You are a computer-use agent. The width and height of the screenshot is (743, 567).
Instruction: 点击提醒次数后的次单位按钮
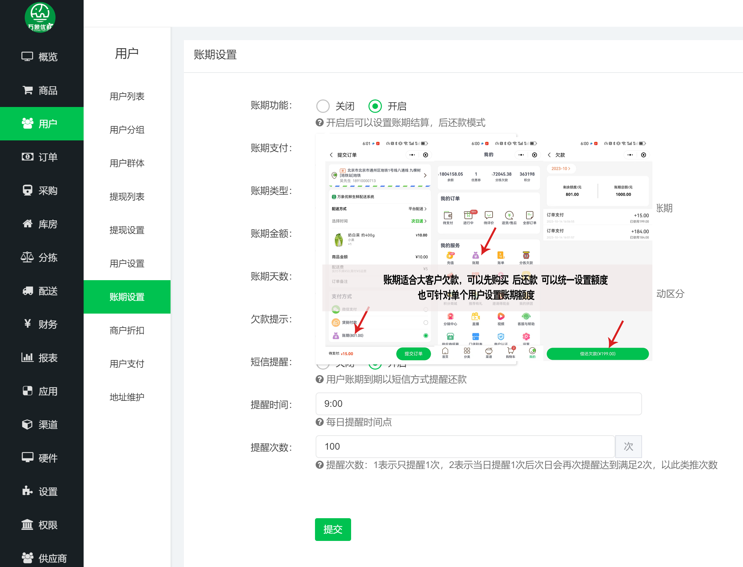tap(628, 446)
